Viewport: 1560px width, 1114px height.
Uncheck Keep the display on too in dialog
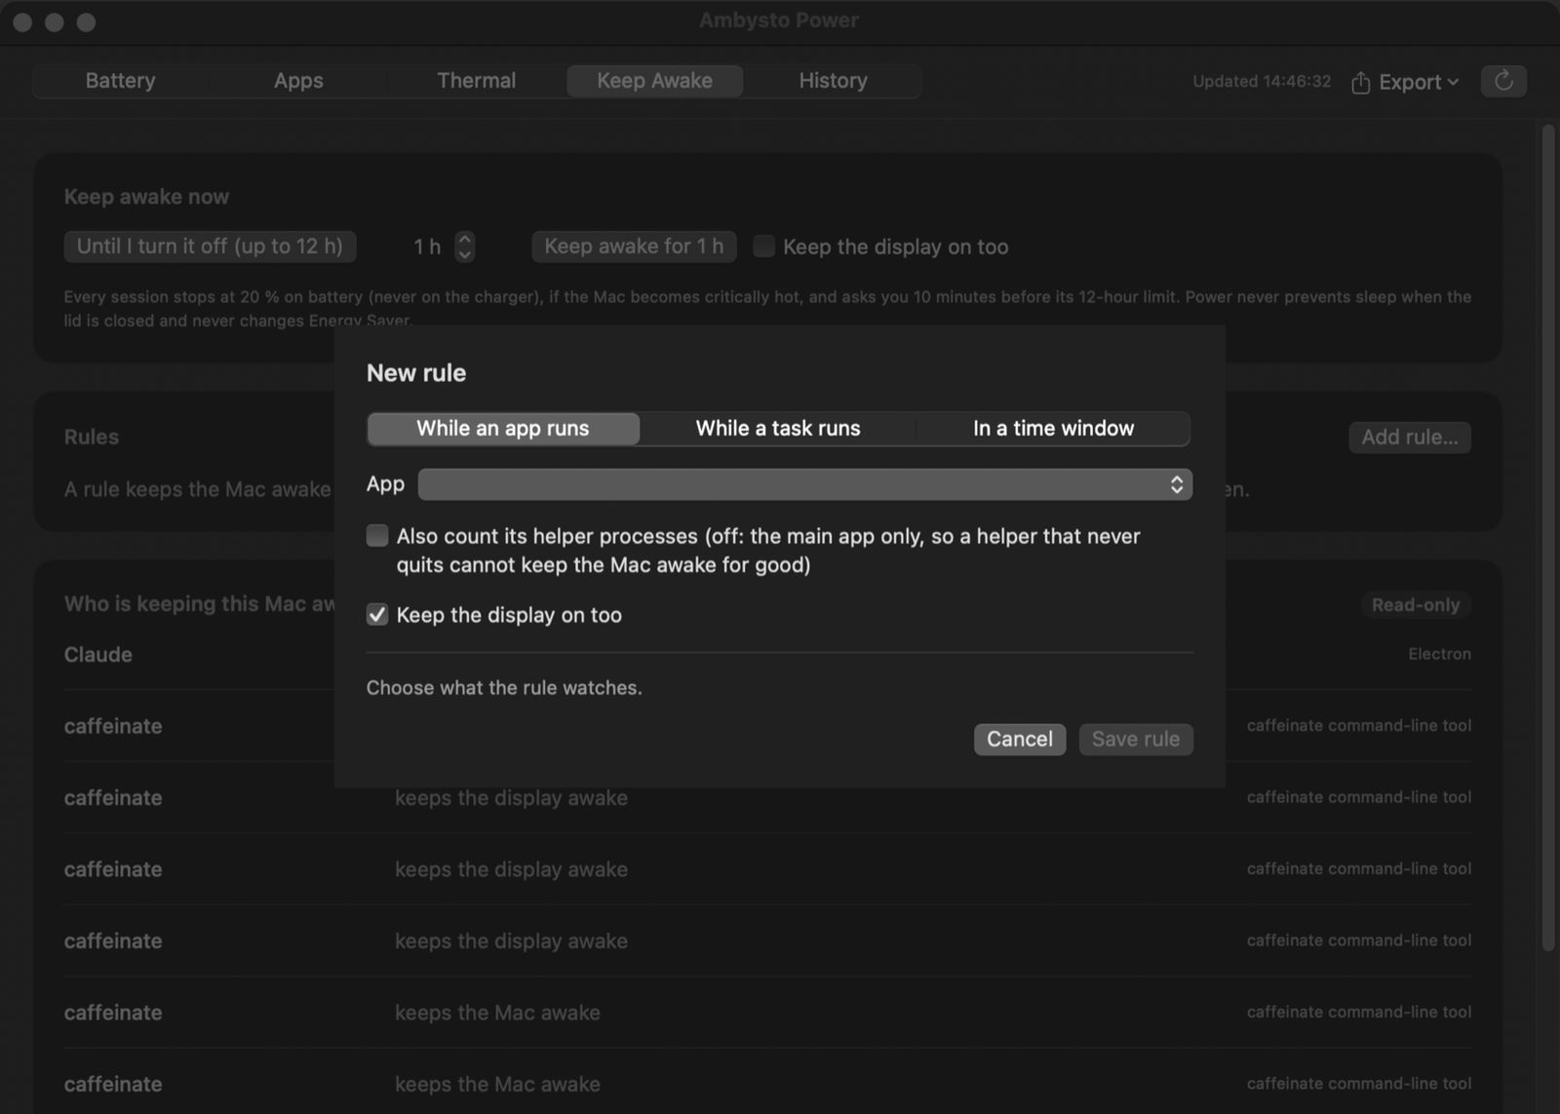tap(377, 615)
